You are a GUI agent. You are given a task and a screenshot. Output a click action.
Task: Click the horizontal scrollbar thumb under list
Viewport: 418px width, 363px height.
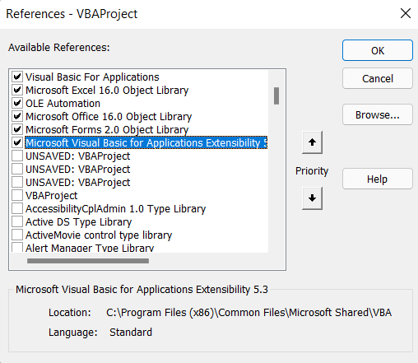(88, 261)
